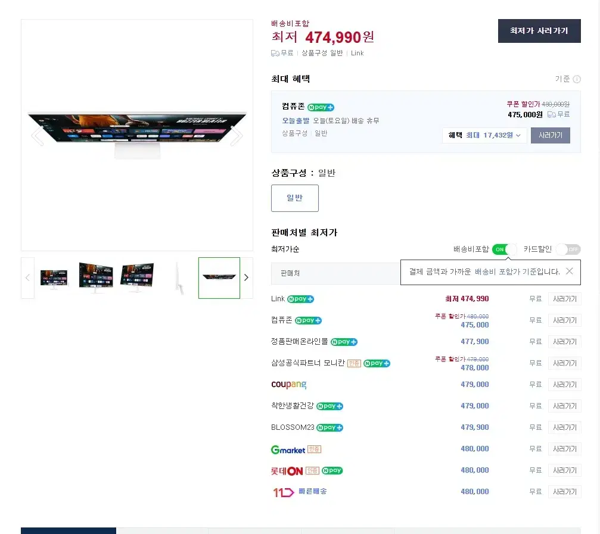Select the third angled monitor thumbnail
The height and width of the screenshot is (534, 600).
(x=137, y=278)
